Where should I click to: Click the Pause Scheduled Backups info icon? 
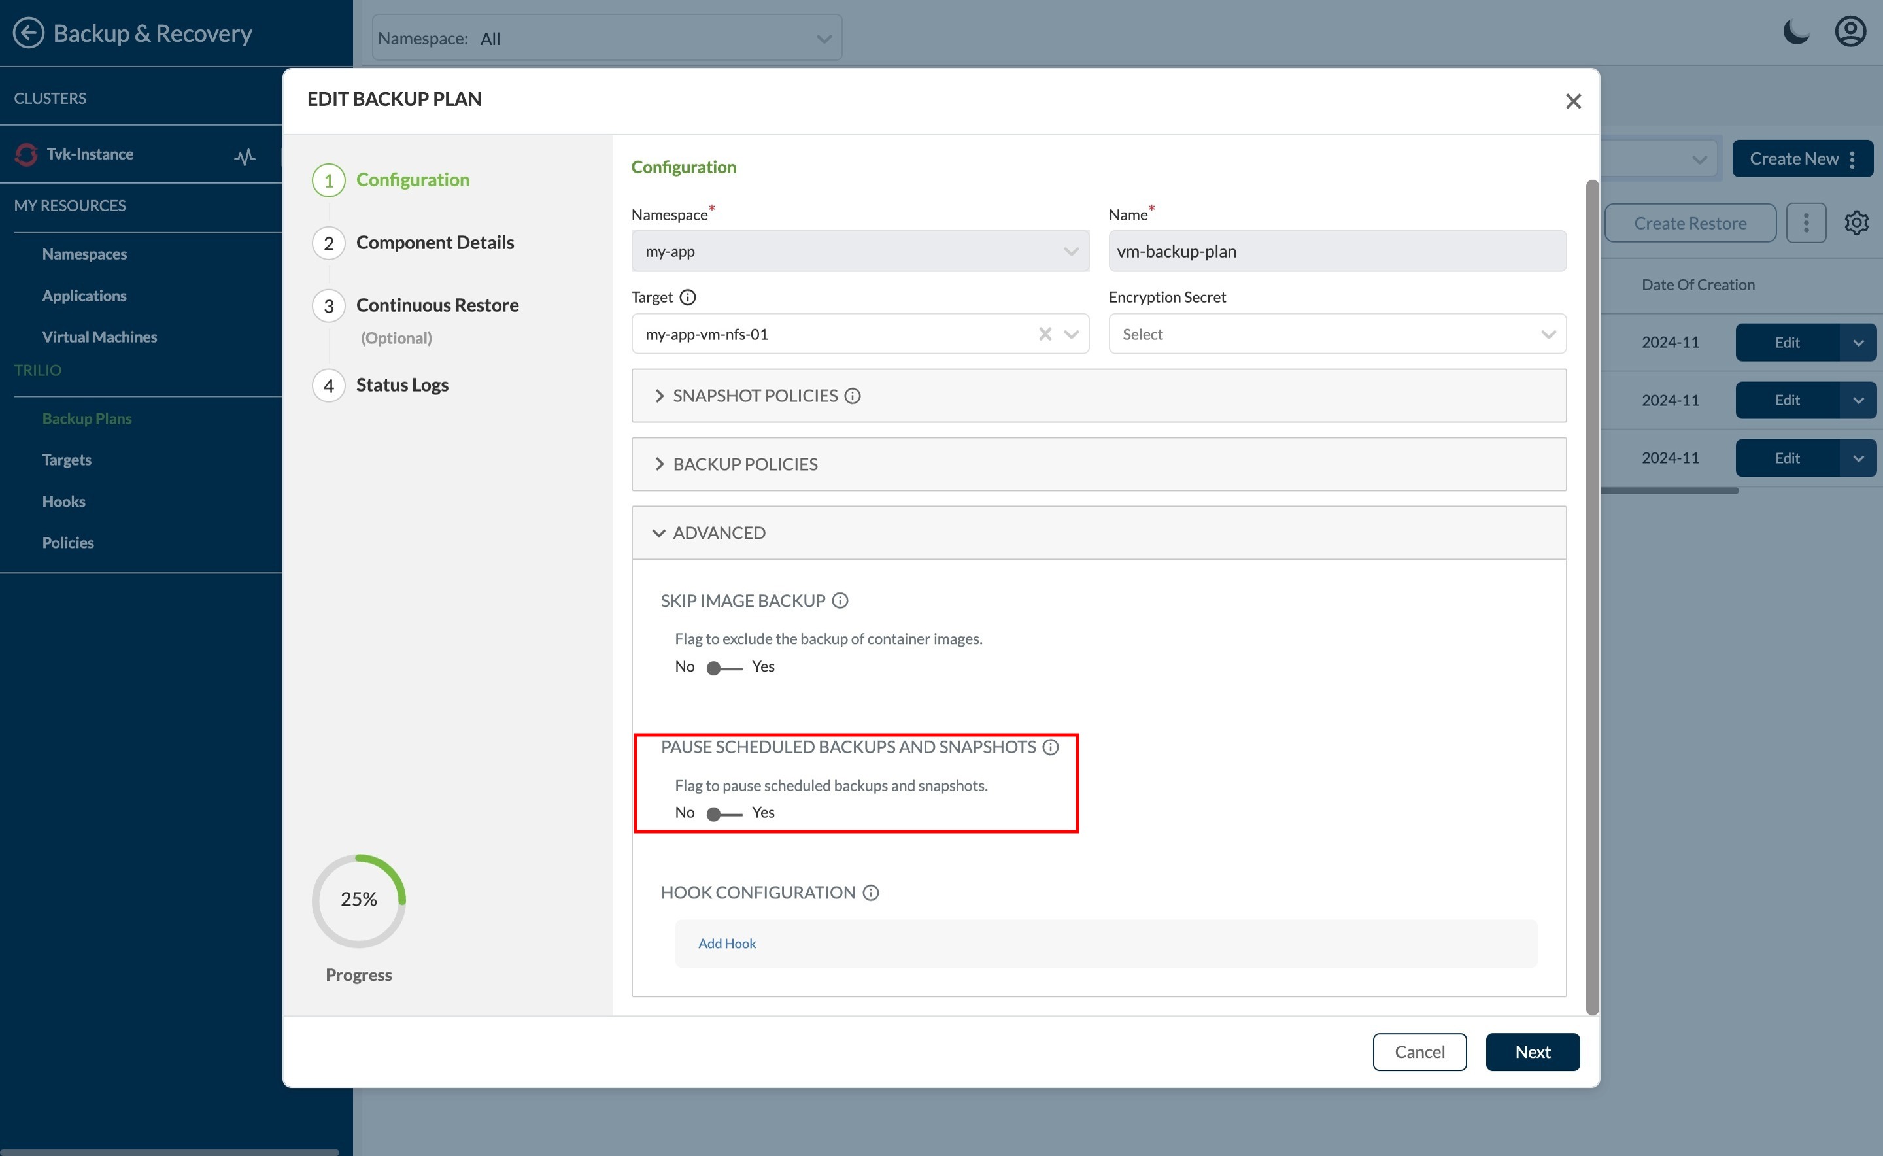pyautogui.click(x=1051, y=747)
